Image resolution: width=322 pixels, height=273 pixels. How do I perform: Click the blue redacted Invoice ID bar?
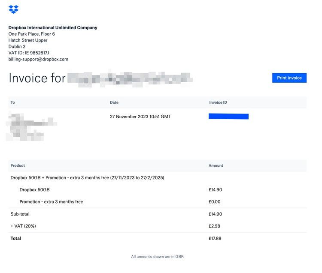[228, 116]
